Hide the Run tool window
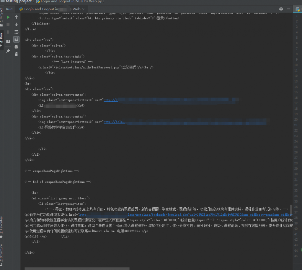 (x=288, y=9)
